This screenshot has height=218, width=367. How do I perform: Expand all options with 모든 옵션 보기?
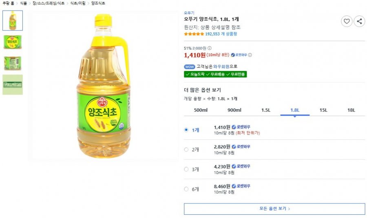(274, 209)
